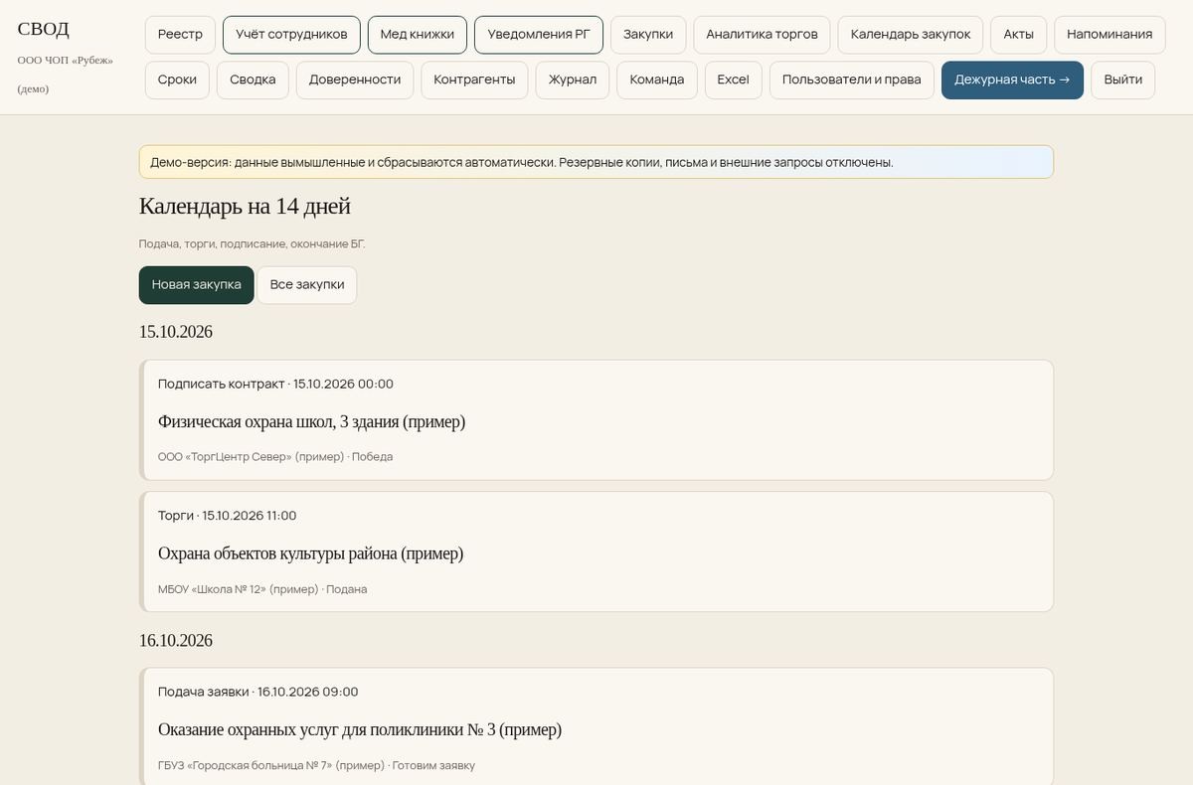This screenshot has width=1193, height=785.
Task: Click the Excel navigation button
Action: (x=734, y=80)
